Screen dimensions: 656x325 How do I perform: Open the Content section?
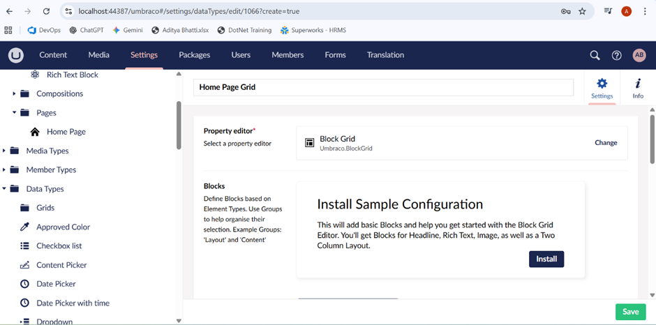coord(53,55)
